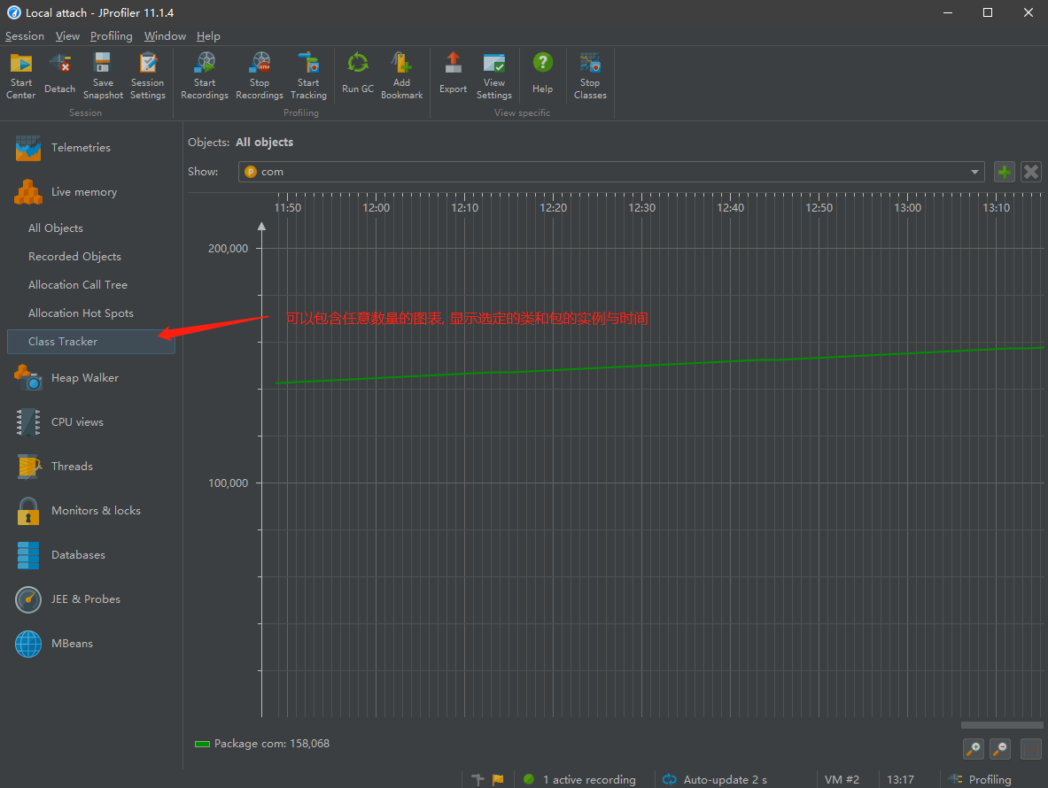
Task: Open the Profiling menu
Action: tap(111, 35)
